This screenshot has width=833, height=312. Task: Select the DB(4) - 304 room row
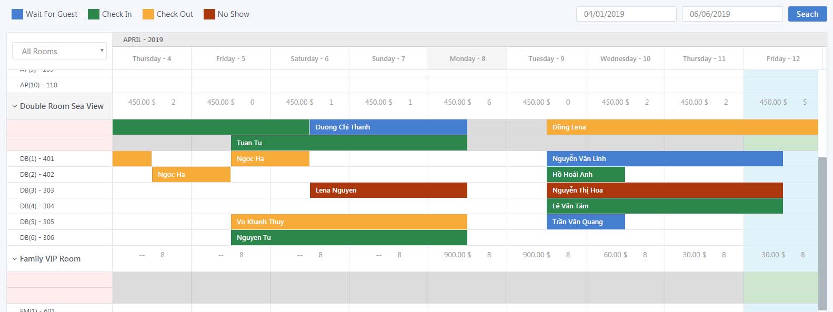(37, 206)
